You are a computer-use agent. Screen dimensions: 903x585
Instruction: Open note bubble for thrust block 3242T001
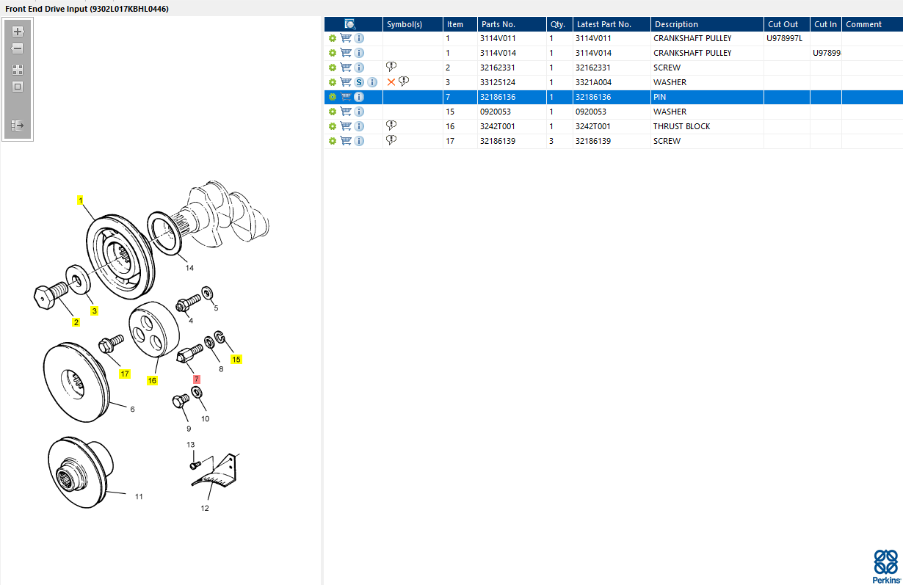click(x=391, y=126)
